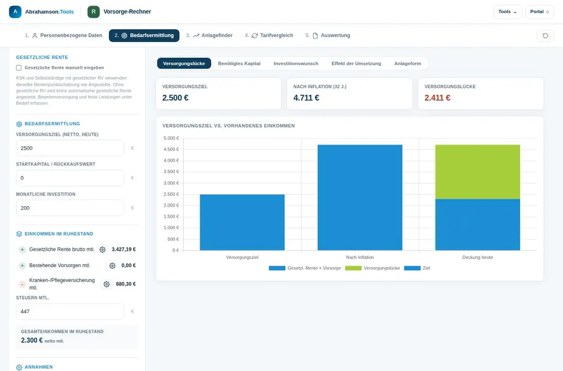Click the green 'R' Vorsorge-Rechner icon
563x371 pixels.
(x=93, y=12)
